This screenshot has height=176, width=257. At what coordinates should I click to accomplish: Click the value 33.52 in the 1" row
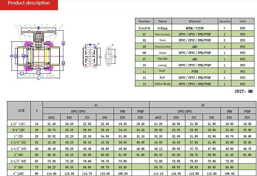click(52, 136)
